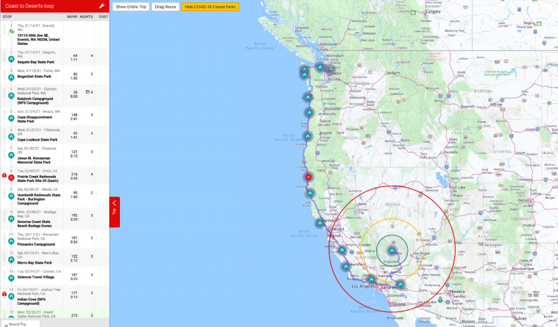Image resolution: width=558 pixels, height=327 pixels.
Task: Click the NIGHTS column header
Action: point(86,17)
